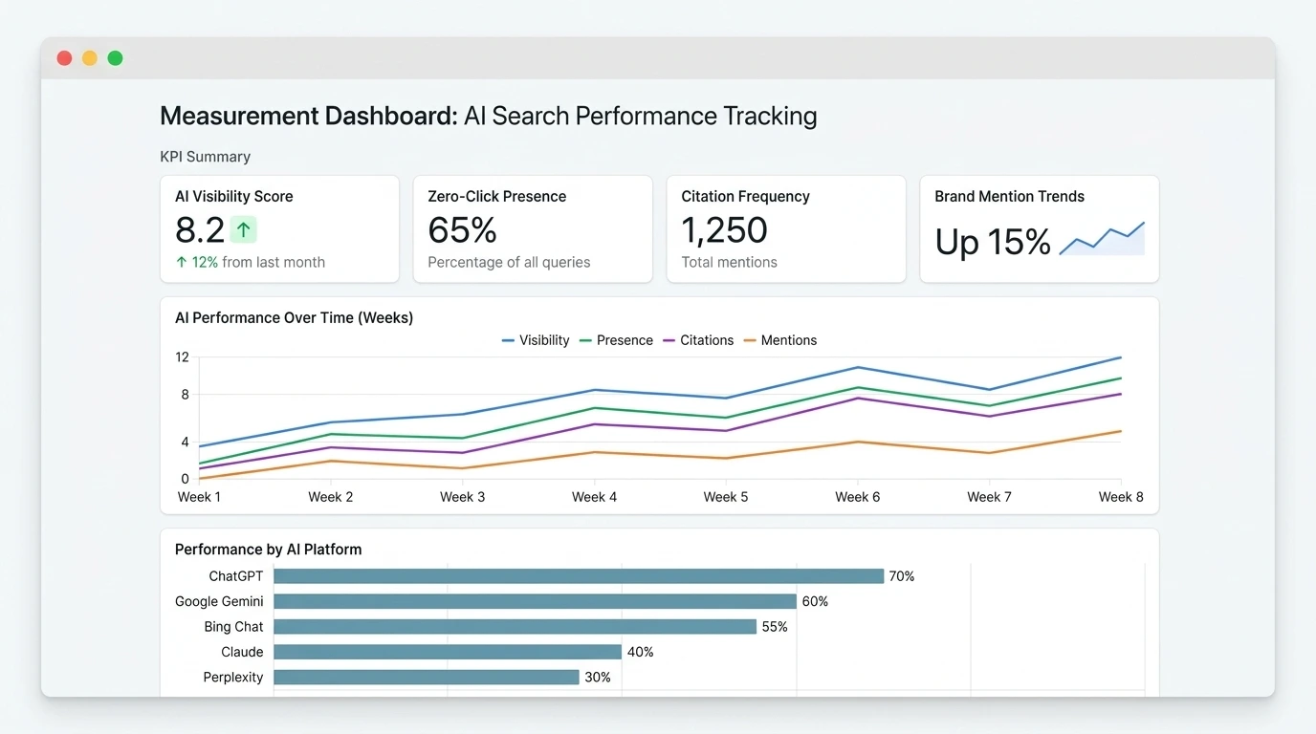Click the upward arrow beside 12% from last month
This screenshot has height=734, width=1316.
183,262
